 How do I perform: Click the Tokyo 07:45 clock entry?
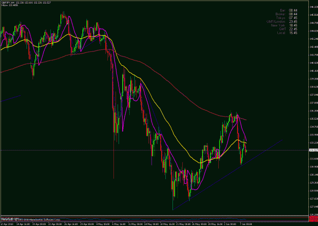pos(287,18)
